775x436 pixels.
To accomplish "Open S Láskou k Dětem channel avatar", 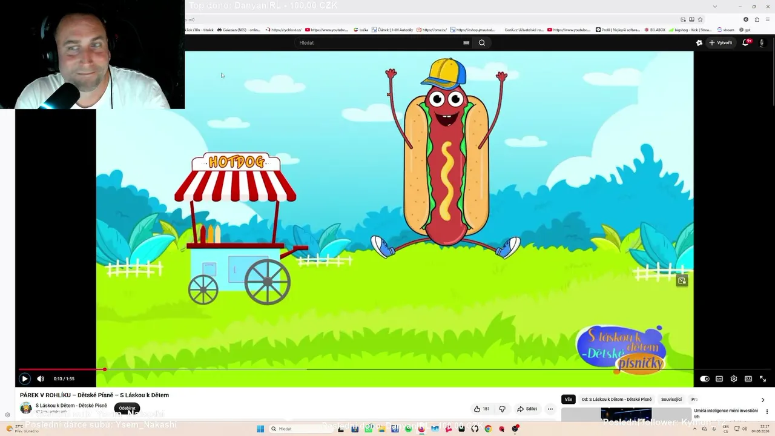I will point(26,408).
